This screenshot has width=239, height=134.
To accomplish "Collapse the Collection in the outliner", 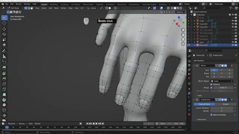I will tap(192, 15).
